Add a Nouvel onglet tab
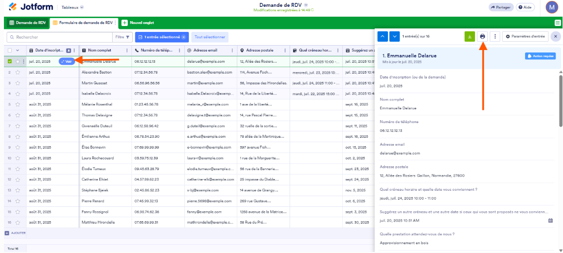 coord(138,23)
